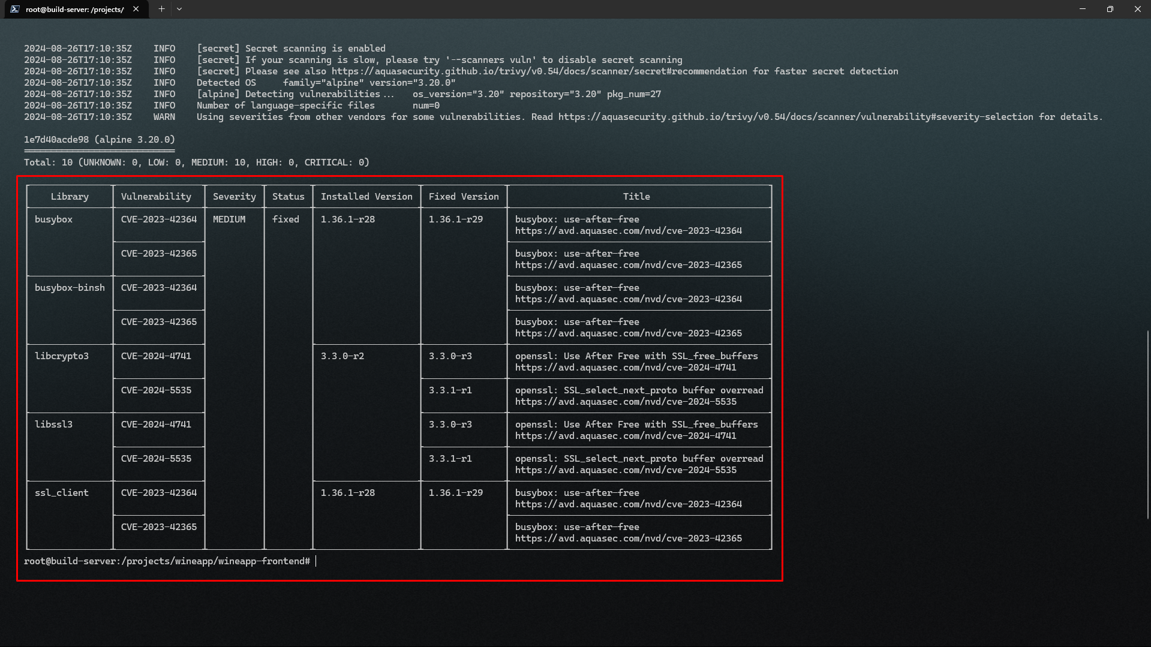1151x647 pixels.
Task: Open the libcrypto3 CVE-2024-4741 aquasec link
Action: point(625,368)
